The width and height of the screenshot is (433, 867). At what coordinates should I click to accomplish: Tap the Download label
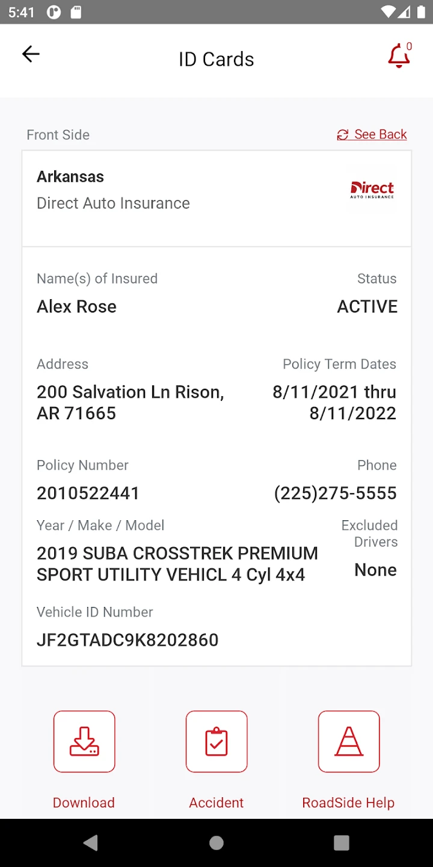[x=84, y=803]
